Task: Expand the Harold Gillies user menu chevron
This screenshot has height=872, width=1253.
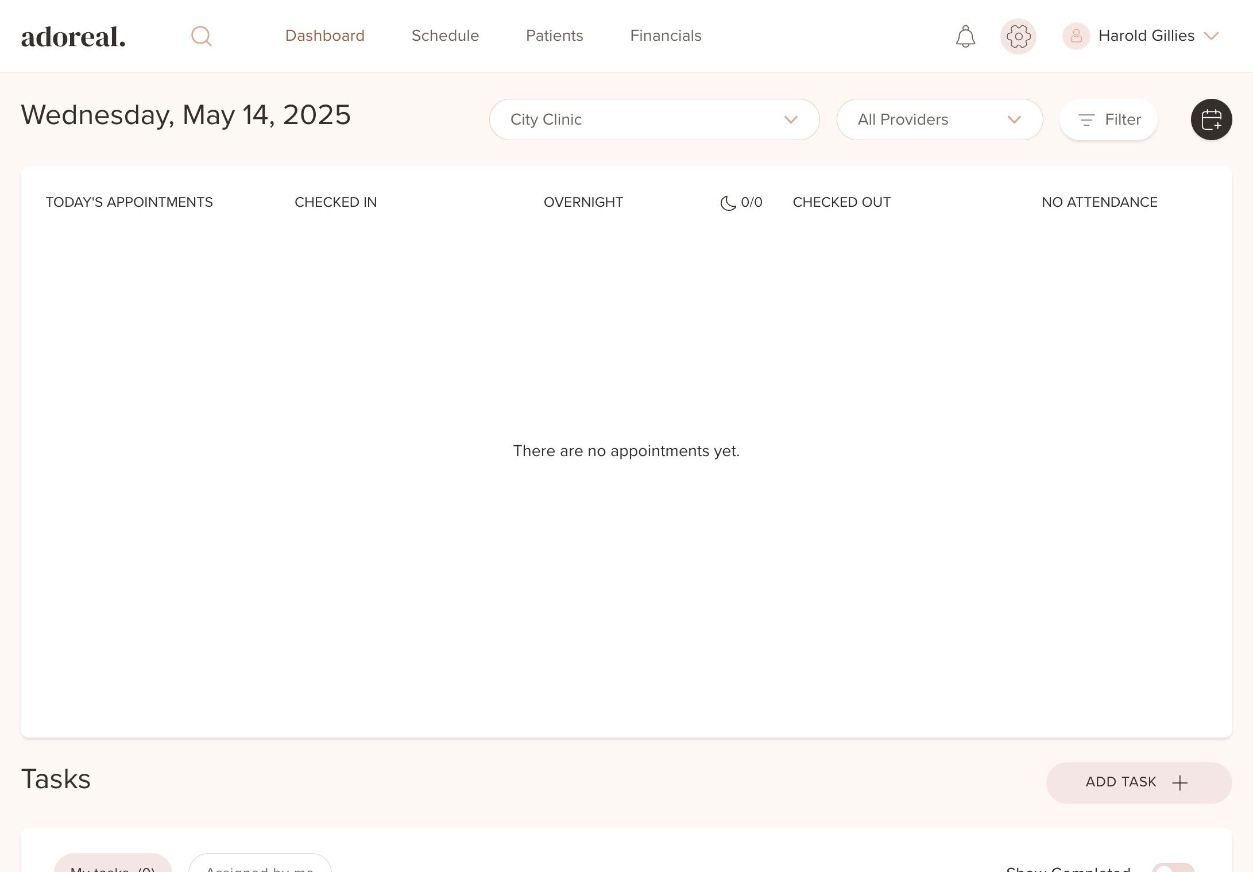Action: (x=1211, y=36)
